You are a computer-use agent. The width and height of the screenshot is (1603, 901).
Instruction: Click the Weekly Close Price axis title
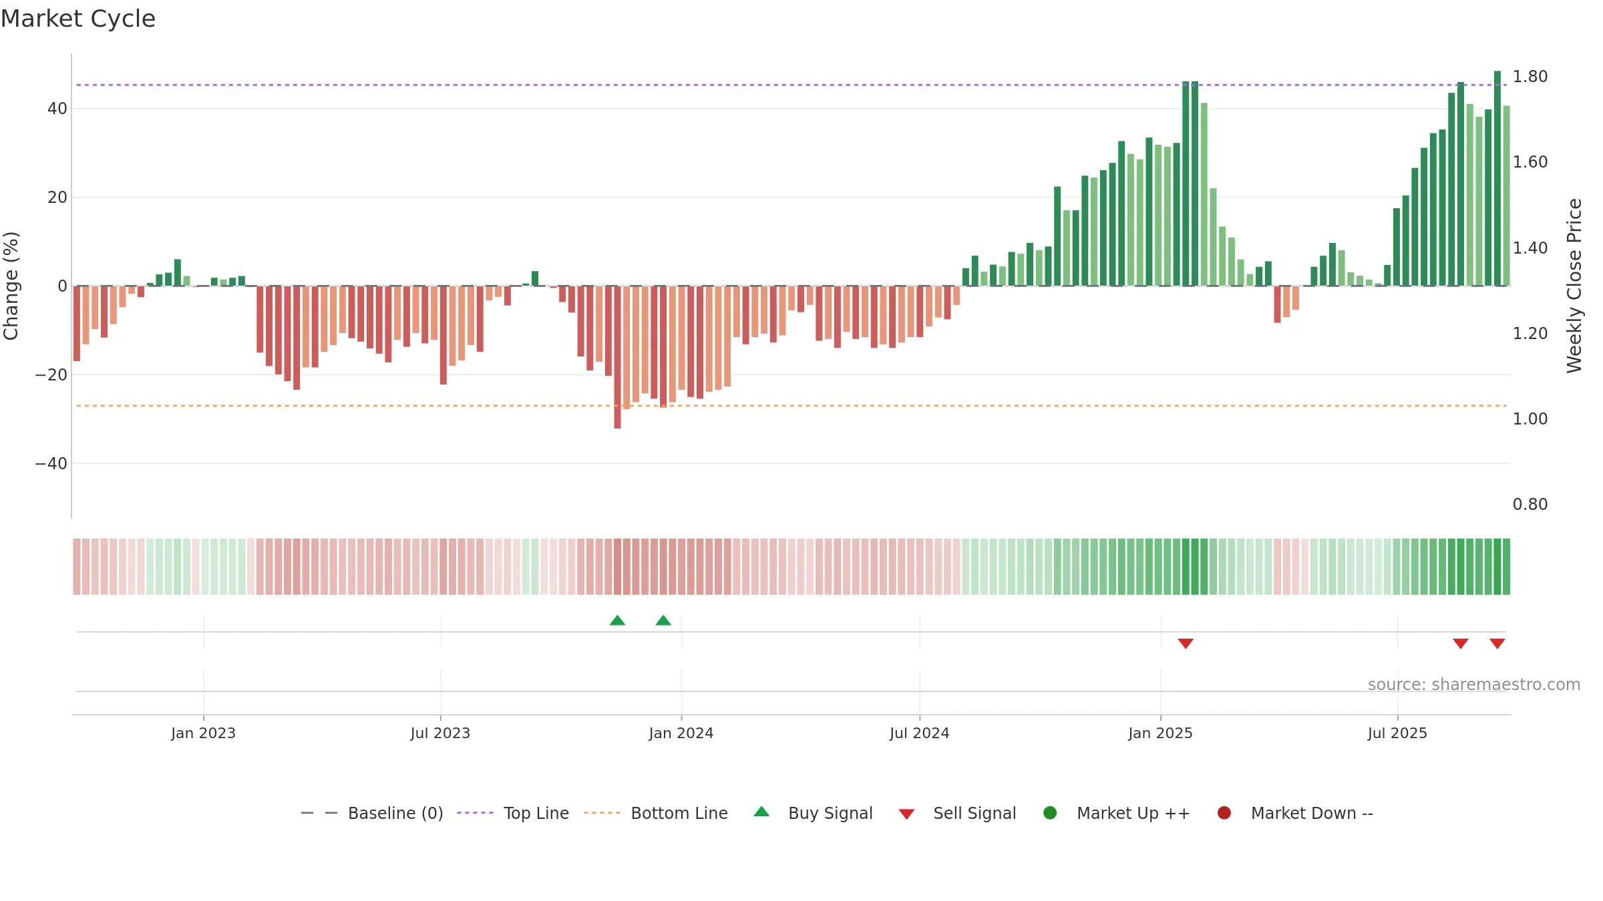pyautogui.click(x=1574, y=286)
